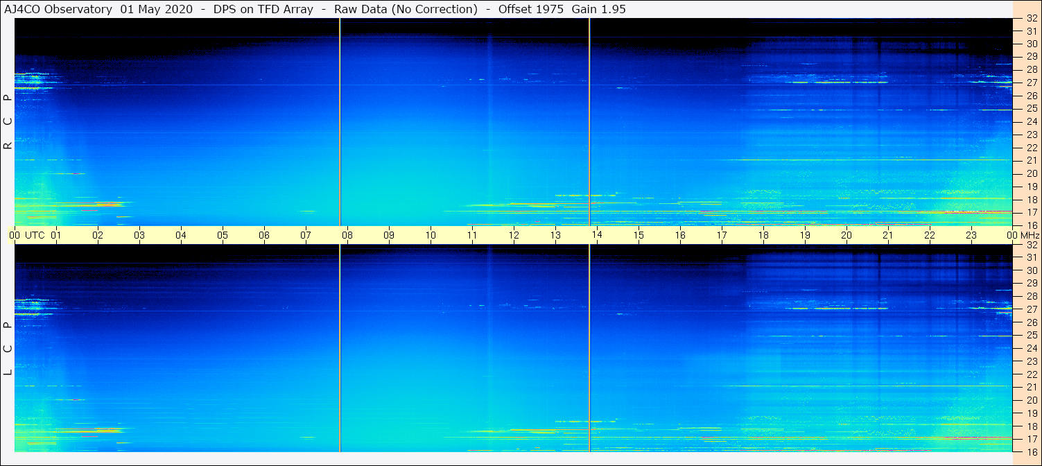
Task: Click "28" MHz on the RCP frequency scale
Action: point(1031,69)
